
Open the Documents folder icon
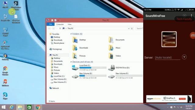[x=111, y=40]
